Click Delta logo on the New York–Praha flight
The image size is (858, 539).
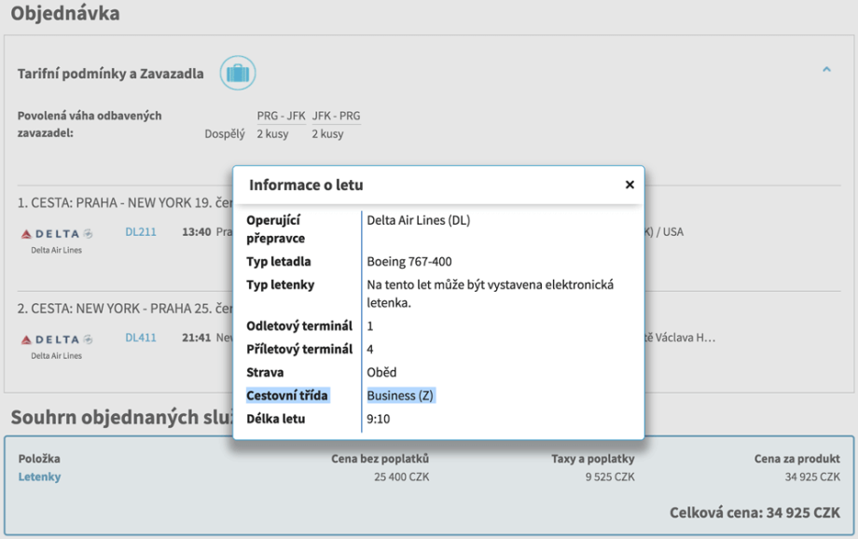57,339
